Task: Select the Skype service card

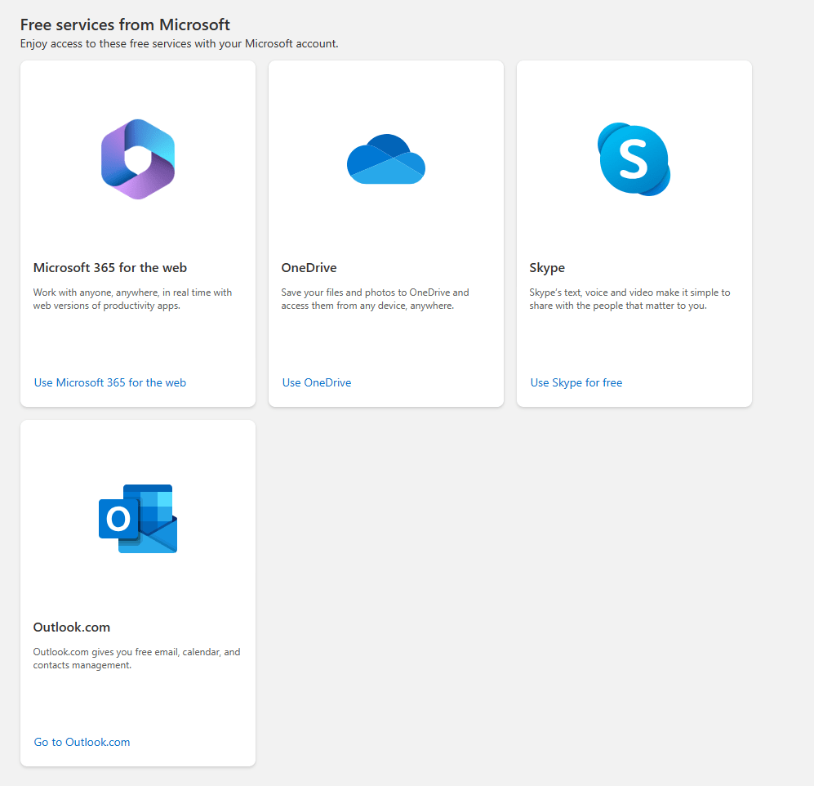Action: (634, 233)
